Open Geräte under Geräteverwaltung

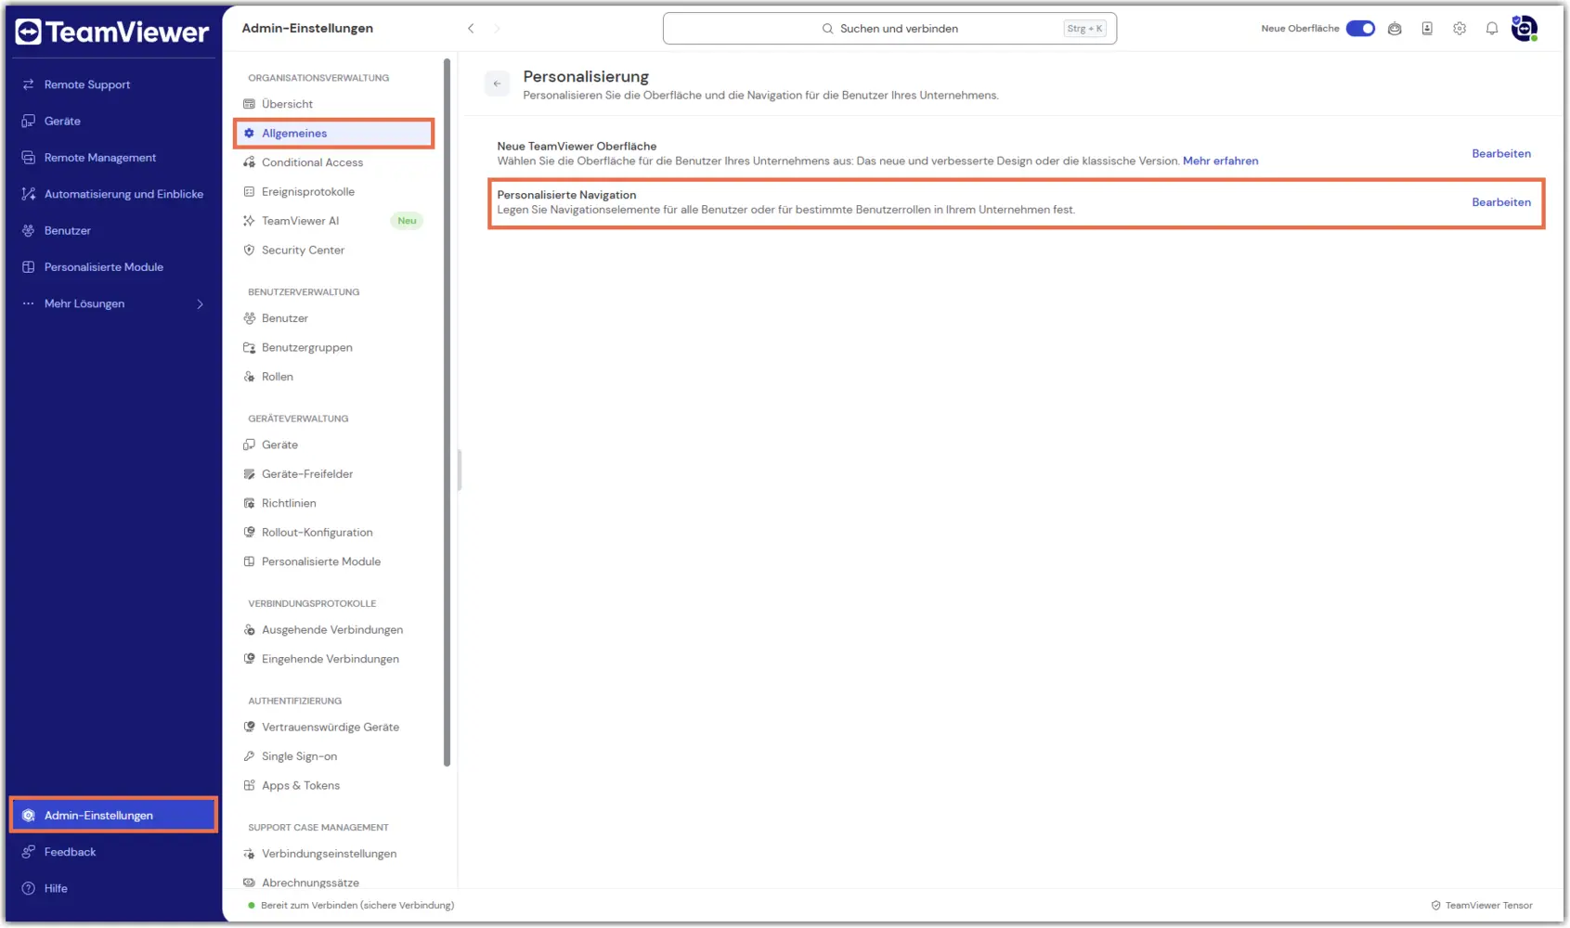tap(334, 445)
